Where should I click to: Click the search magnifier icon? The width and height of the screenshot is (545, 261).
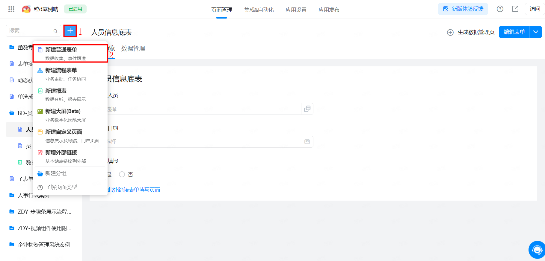click(x=55, y=31)
